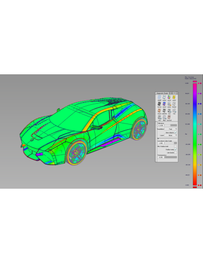Select the sky environment shading icon

pyautogui.click(x=169, y=104)
